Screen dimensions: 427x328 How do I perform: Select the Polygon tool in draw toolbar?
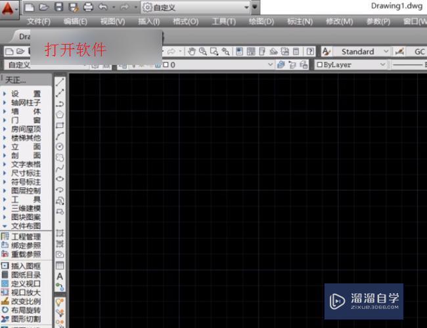(x=60, y=115)
